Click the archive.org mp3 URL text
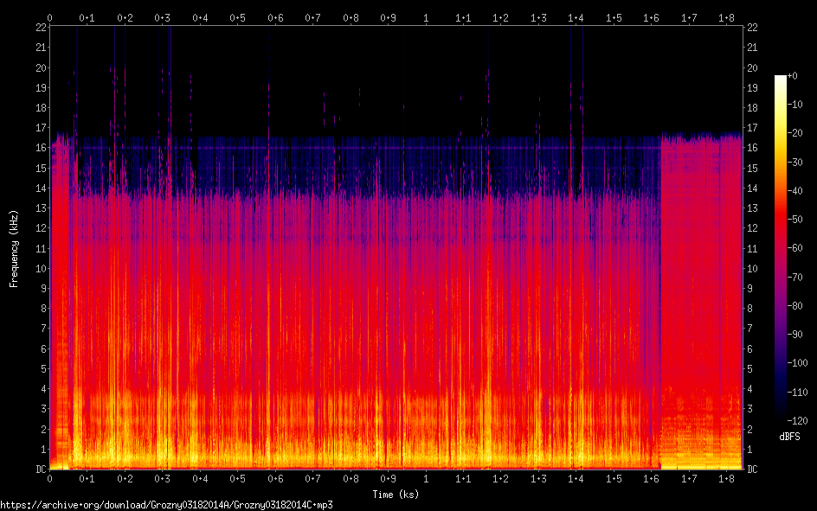 (167, 505)
